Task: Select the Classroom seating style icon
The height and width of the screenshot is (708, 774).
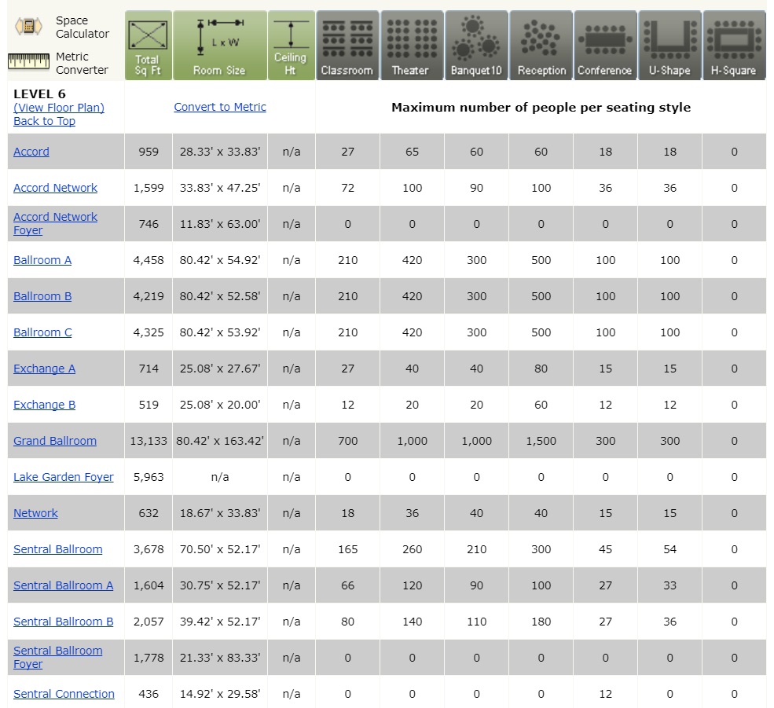Action: click(x=347, y=46)
